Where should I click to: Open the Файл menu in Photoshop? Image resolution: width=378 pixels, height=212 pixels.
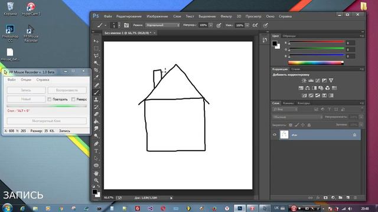(x=107, y=16)
